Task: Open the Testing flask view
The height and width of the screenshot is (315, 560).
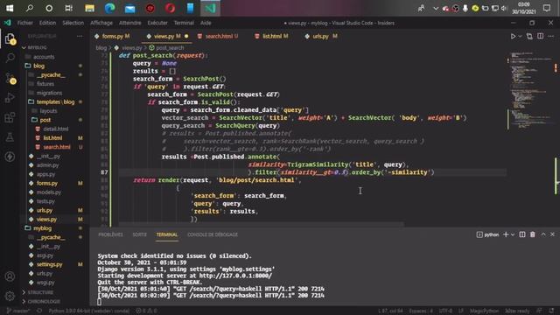Action: [10, 136]
